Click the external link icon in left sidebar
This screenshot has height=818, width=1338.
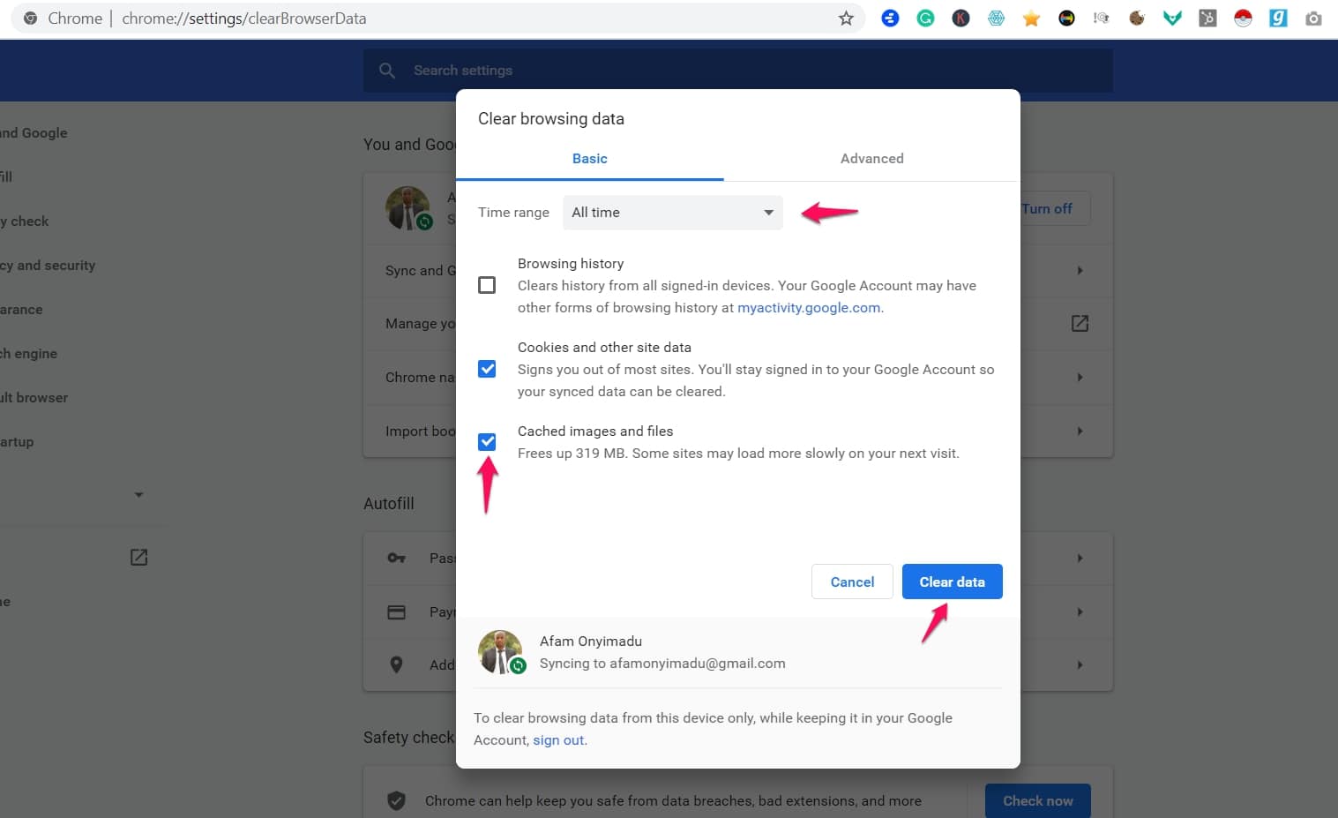138,557
